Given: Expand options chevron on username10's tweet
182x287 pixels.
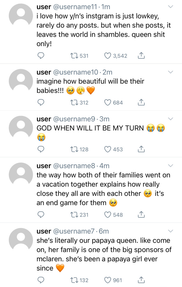Looking at the screenshot, I should point(171,72).
